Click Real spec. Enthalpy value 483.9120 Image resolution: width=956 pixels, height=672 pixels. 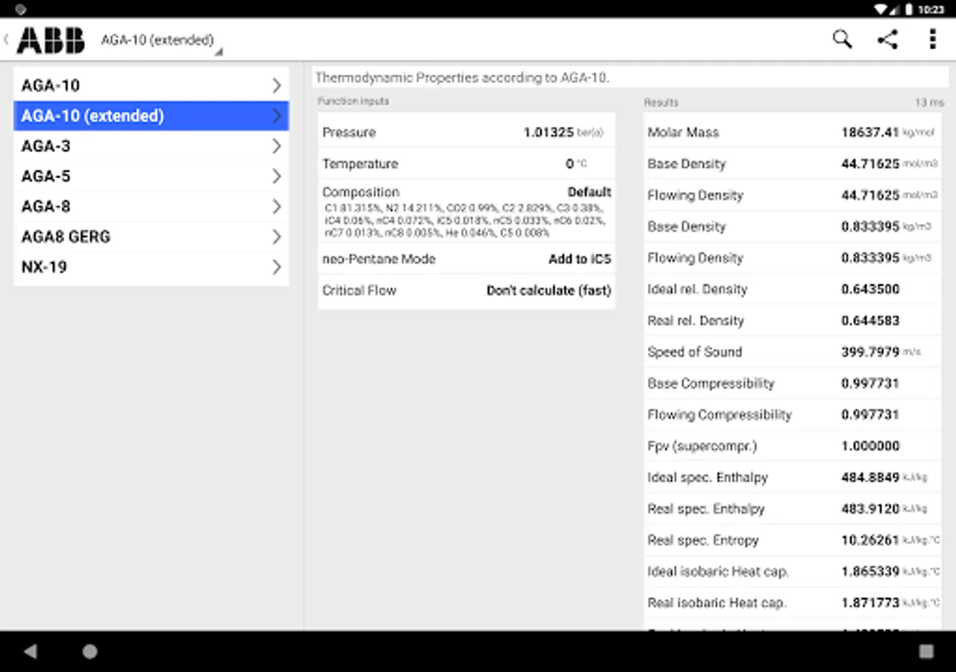(x=870, y=508)
